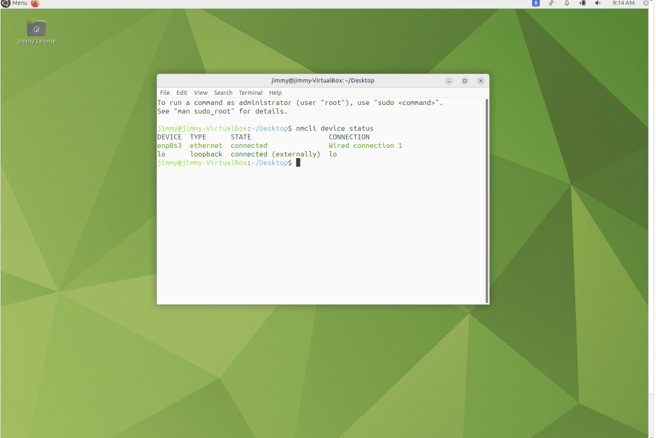The width and height of the screenshot is (656, 438).
Task: Maximize the terminal window
Action: pyautogui.click(x=465, y=81)
